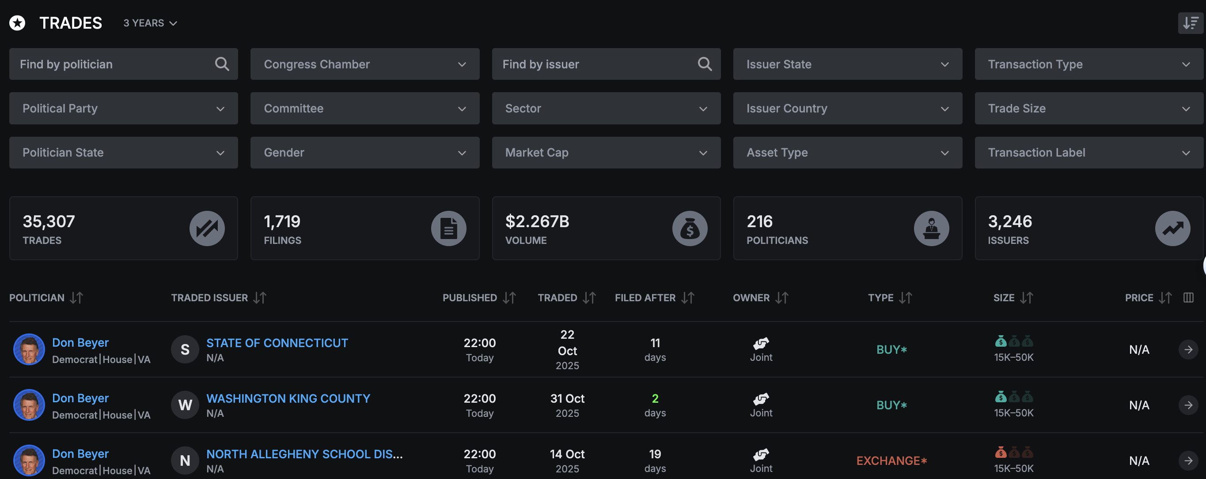
Task: Click the Don Beyer name in first row
Action: tap(80, 343)
